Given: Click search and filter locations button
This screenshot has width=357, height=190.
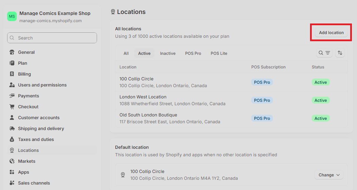Looking at the screenshot, I should [324, 53].
